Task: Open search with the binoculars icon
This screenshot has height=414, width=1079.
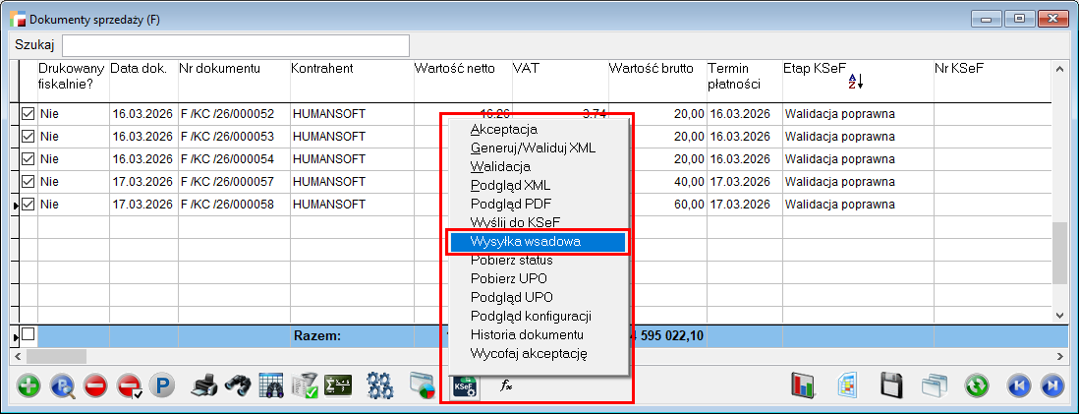Action: coord(237,385)
